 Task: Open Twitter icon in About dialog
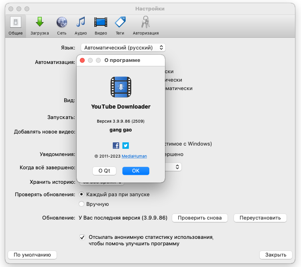click(126, 146)
